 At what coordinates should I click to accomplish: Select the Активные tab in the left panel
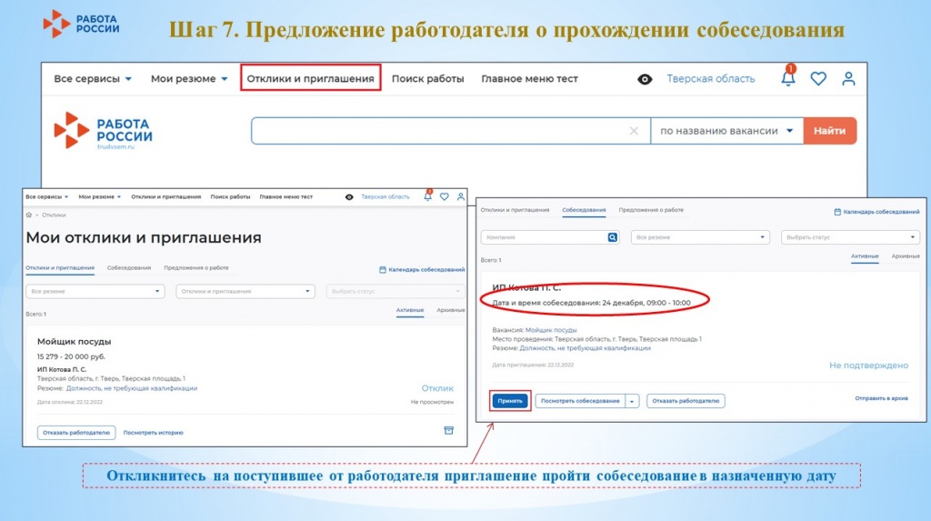click(410, 310)
